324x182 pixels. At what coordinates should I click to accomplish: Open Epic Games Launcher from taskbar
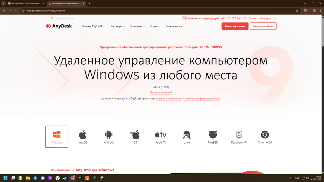coord(80,178)
